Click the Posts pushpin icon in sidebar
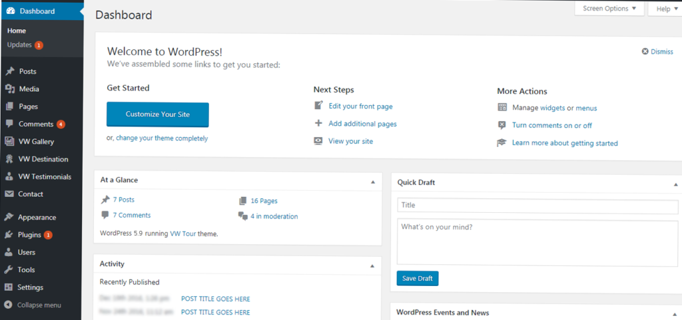 [10, 71]
